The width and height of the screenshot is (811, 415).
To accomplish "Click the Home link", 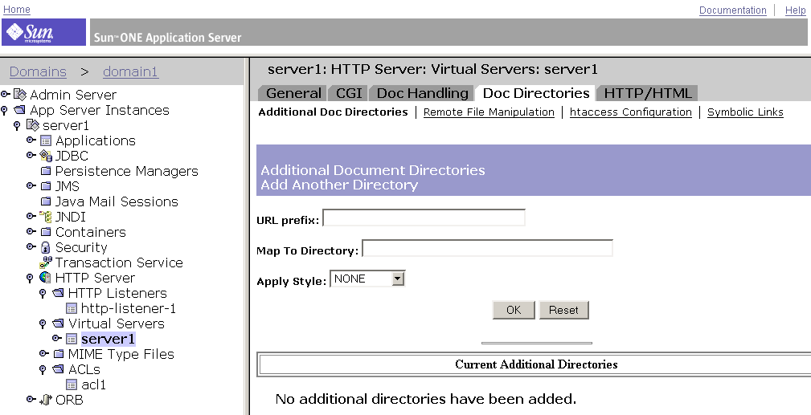I will (17, 10).
